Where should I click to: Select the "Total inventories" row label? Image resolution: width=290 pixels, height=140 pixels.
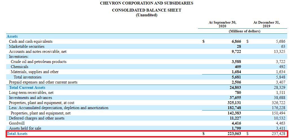[28, 77]
